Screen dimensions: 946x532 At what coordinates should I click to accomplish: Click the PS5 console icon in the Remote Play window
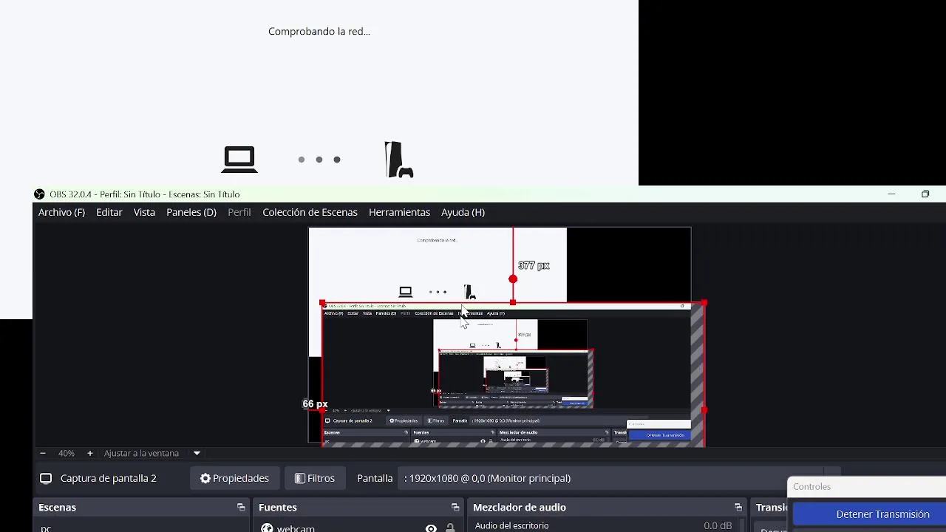click(398, 160)
